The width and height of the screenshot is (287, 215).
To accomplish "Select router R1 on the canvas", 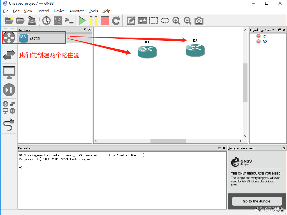I will coord(147,51).
